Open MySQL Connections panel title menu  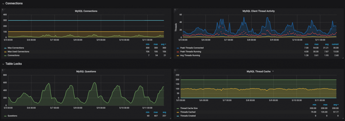(x=86, y=11)
